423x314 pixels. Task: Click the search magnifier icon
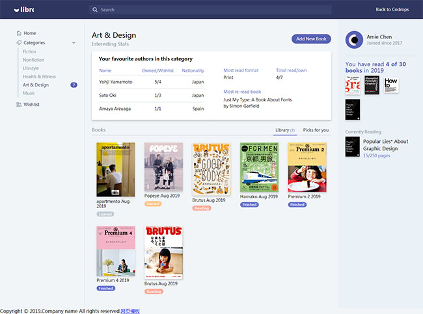[x=96, y=10]
